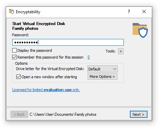Open the Default drive letter dropdown
The height and width of the screenshot is (129, 160).
pyautogui.click(x=102, y=69)
